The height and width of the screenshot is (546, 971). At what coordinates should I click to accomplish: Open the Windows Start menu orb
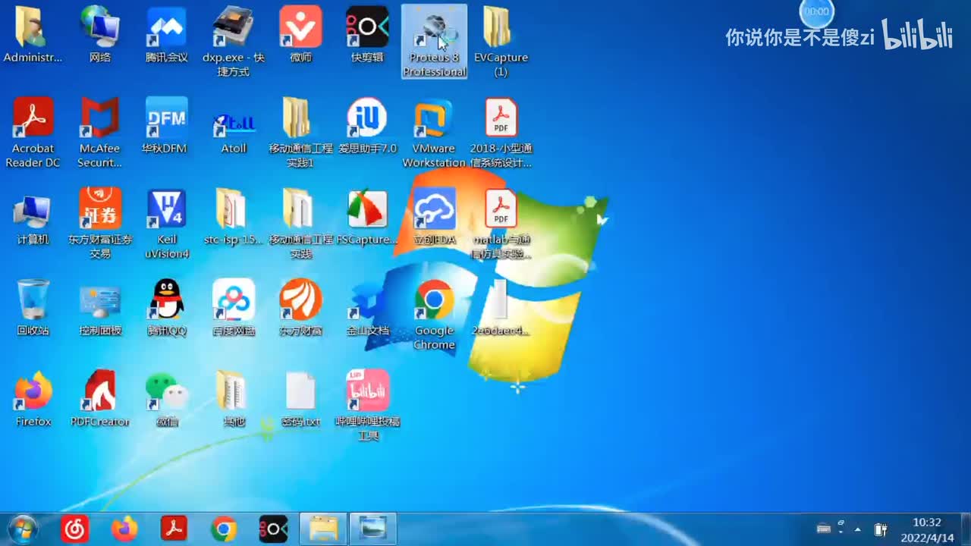(22, 529)
